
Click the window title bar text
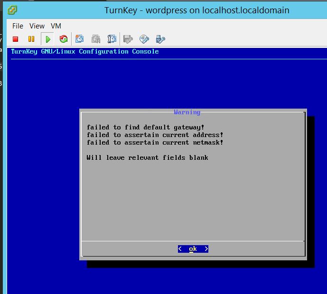tap(196, 10)
